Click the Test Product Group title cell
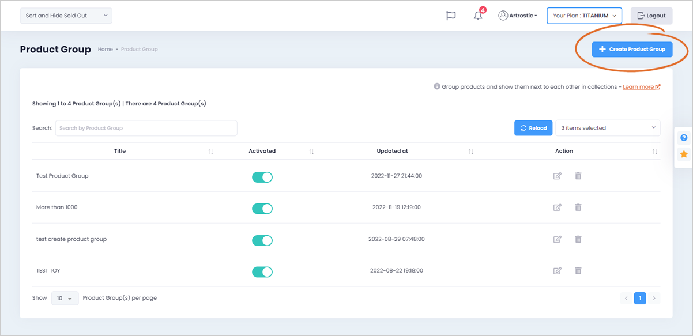 pyautogui.click(x=62, y=176)
